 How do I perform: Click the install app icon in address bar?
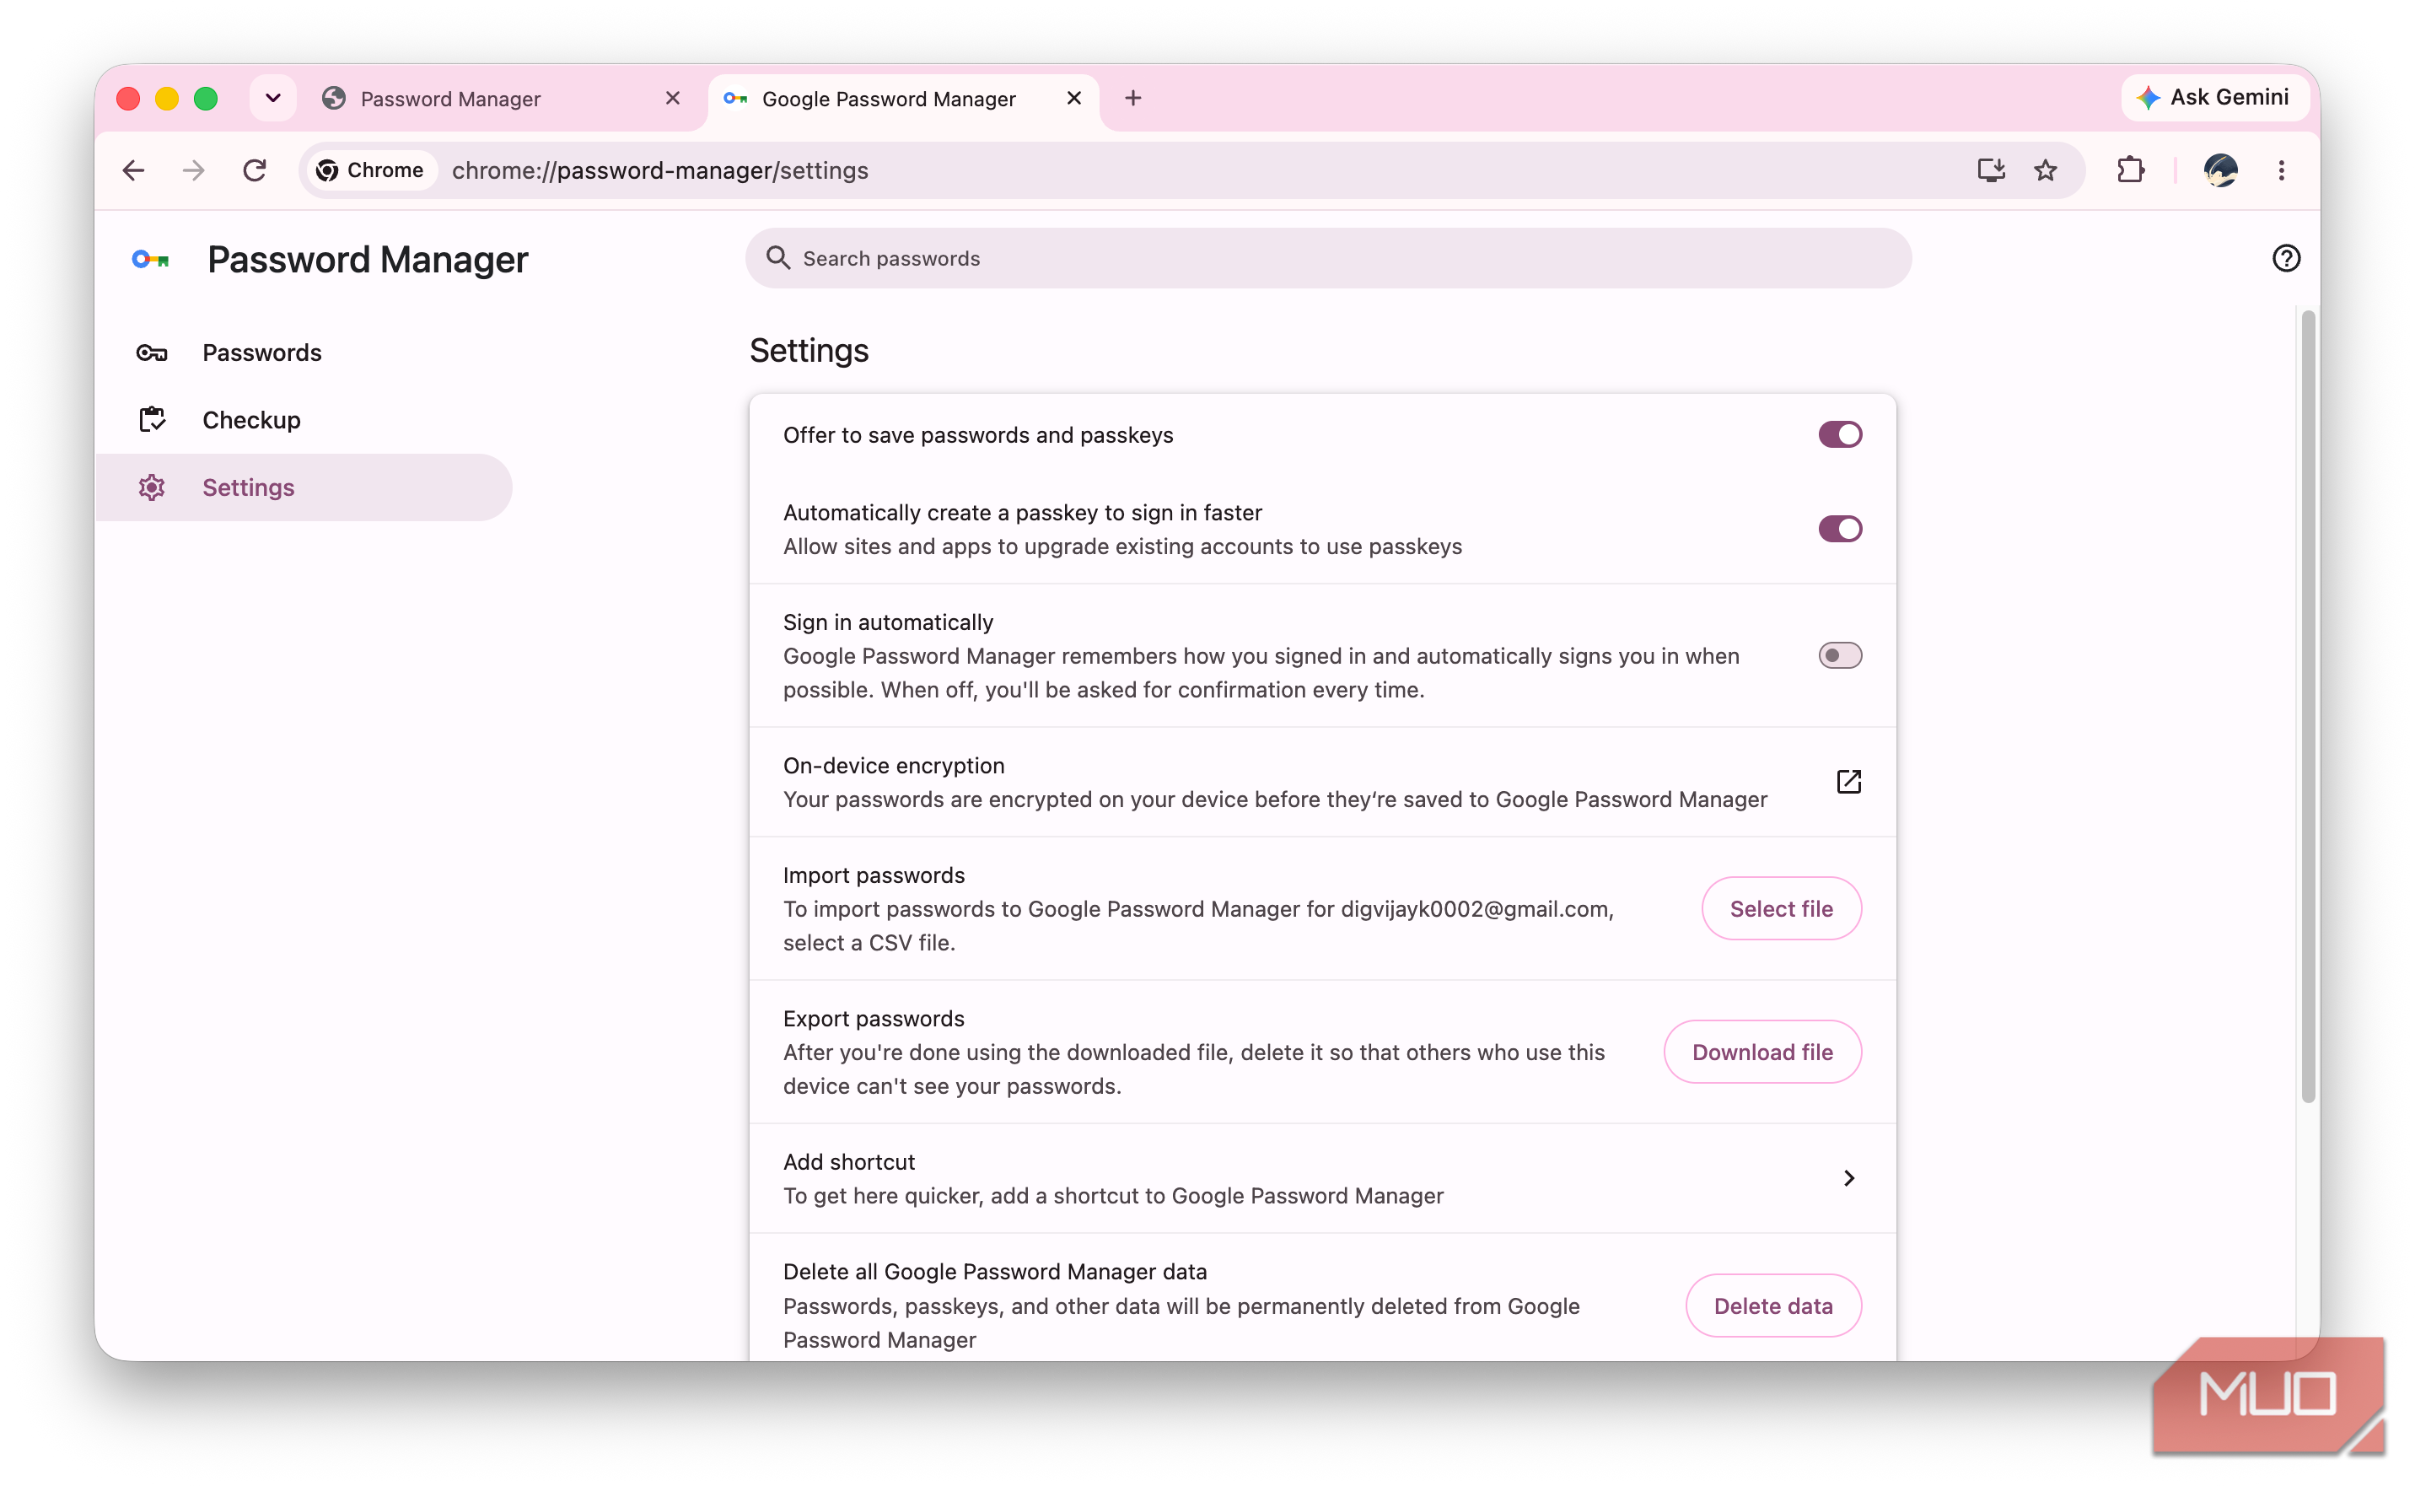pos(1992,171)
